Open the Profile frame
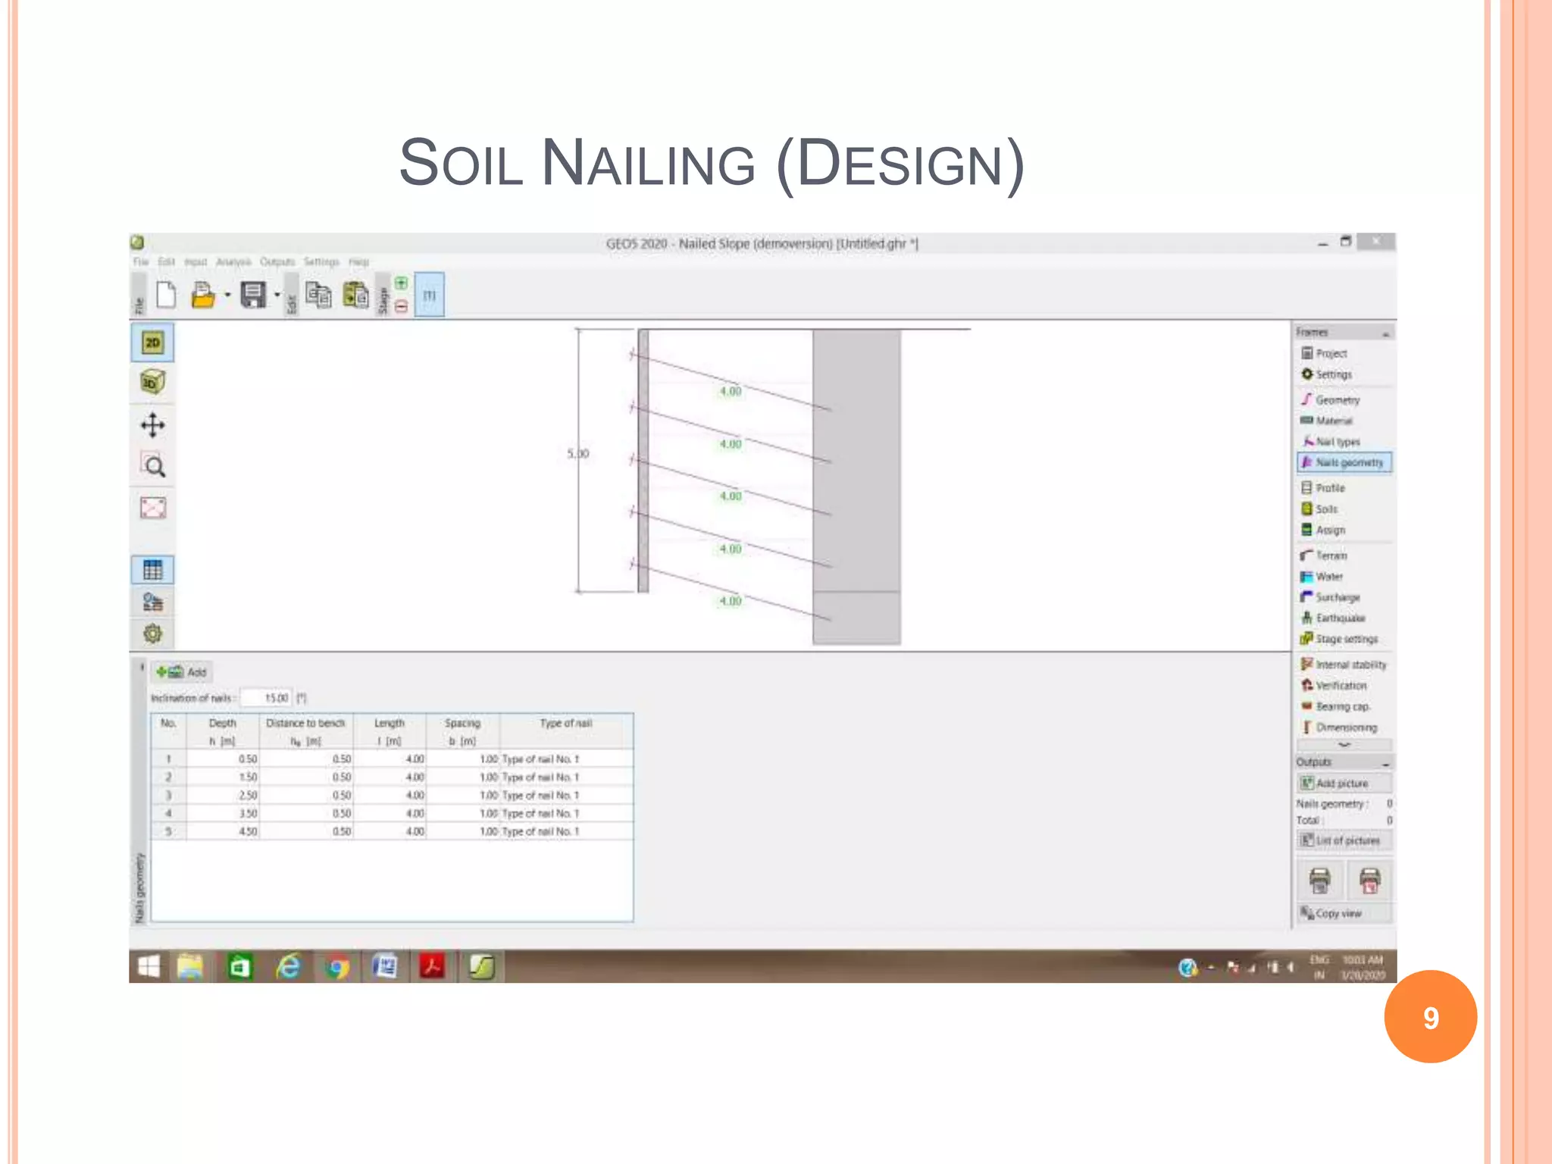The image size is (1552, 1164). [1344, 488]
